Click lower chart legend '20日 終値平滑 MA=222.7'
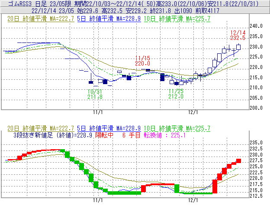The width and height of the screenshot is (270, 206). pos(41,128)
